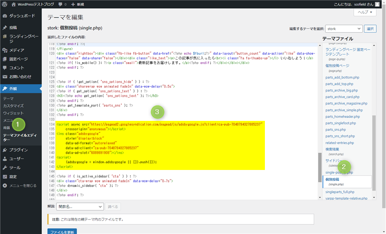Click the 設定 settings icon
Image resolution: width=386 pixels, height=234 pixels.
tap(5, 177)
